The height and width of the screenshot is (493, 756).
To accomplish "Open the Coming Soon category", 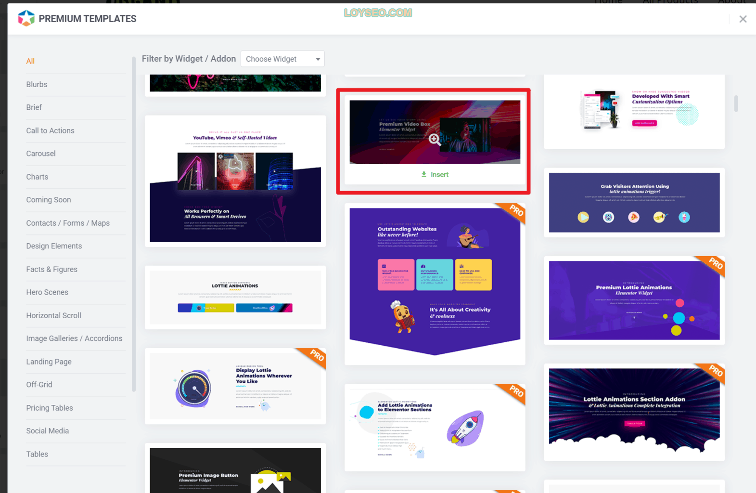I will (49, 200).
